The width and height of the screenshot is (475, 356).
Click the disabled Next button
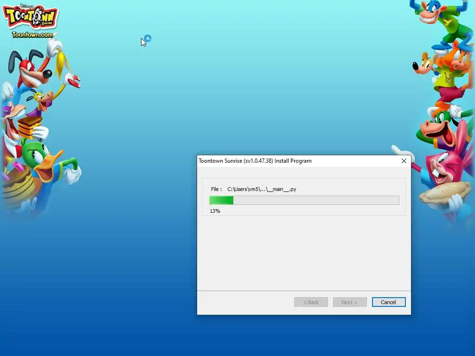coord(350,302)
